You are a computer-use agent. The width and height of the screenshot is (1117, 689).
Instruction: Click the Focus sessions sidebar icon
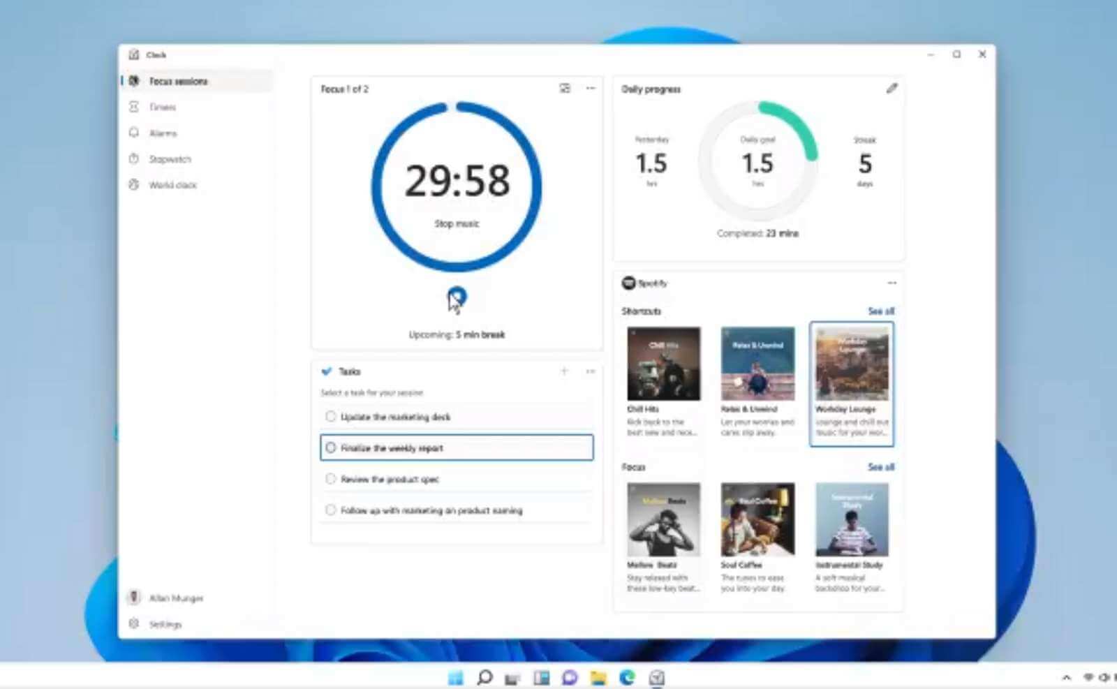pos(134,81)
